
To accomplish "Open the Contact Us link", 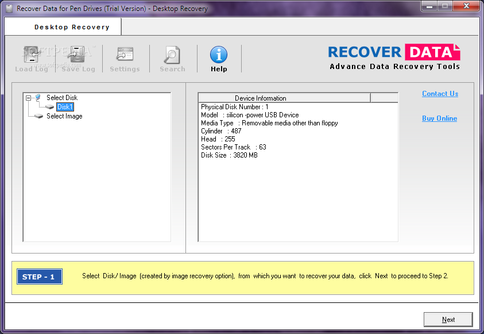I will coord(440,94).
